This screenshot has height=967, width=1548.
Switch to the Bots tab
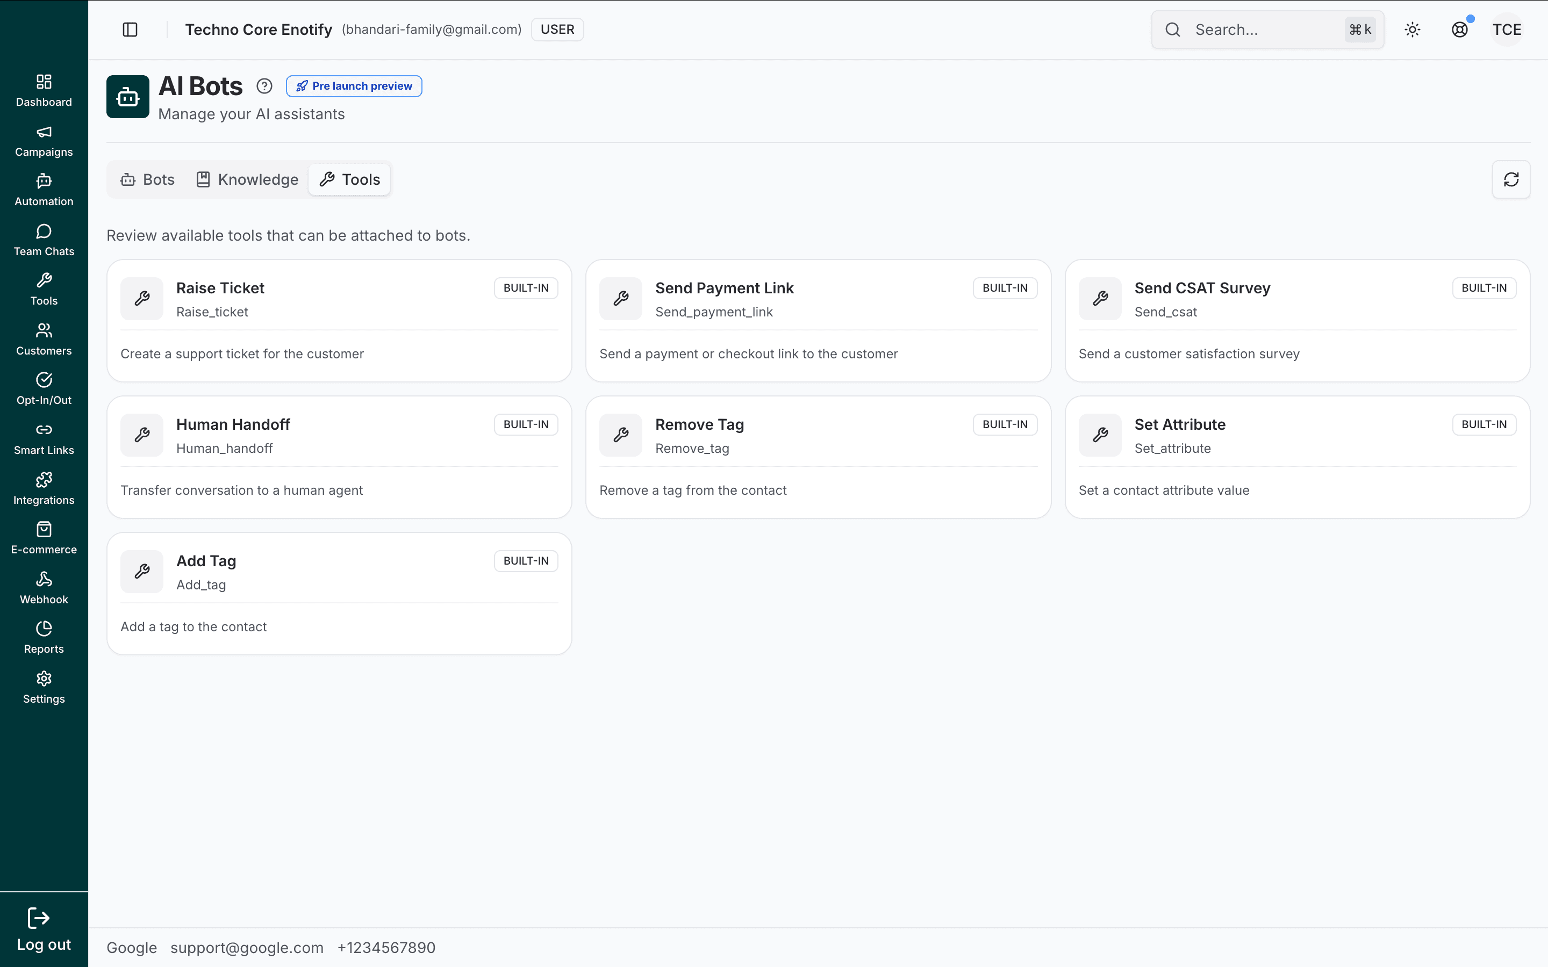[x=148, y=180]
